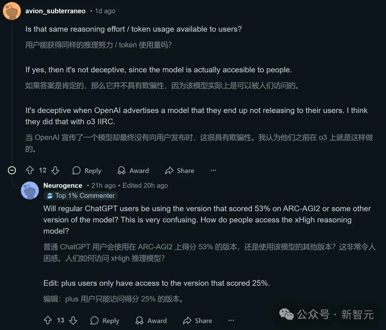386x330 pixels.
Task: Click the upvote count showing 12
Action: coord(43,171)
